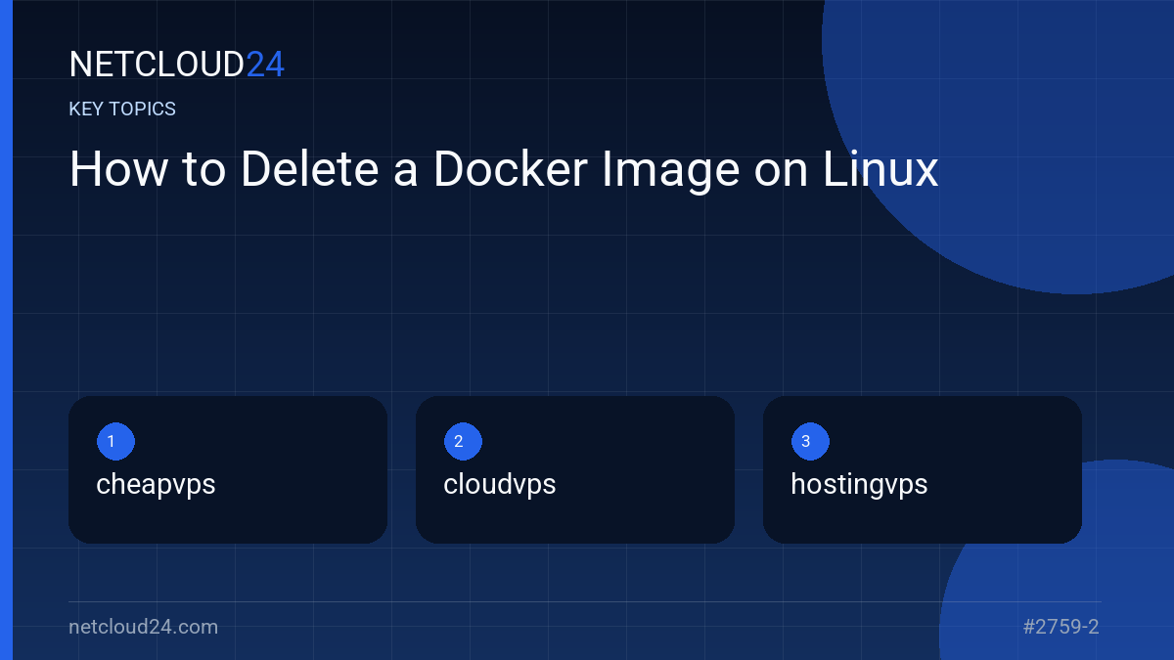
Task: Click the number 3 badge on the hostingvps card
Action: pyautogui.click(x=810, y=441)
